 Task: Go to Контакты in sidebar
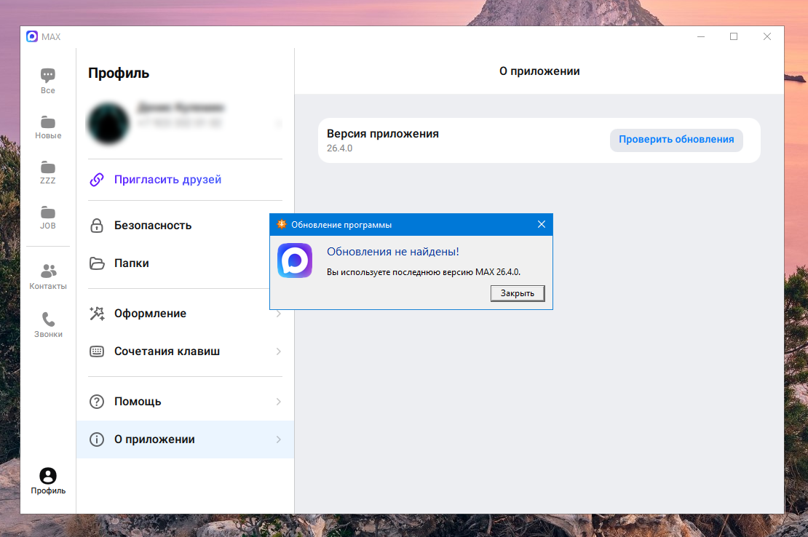(x=48, y=277)
